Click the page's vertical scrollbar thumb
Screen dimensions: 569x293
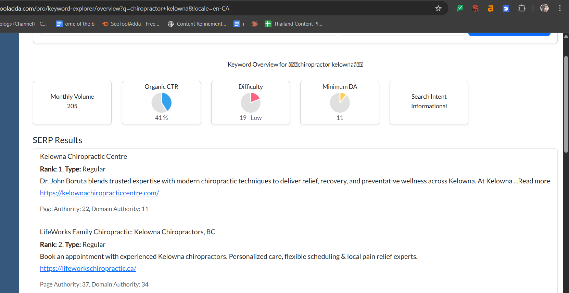pos(566,104)
